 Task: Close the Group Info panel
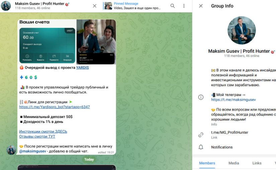click(x=201, y=6)
